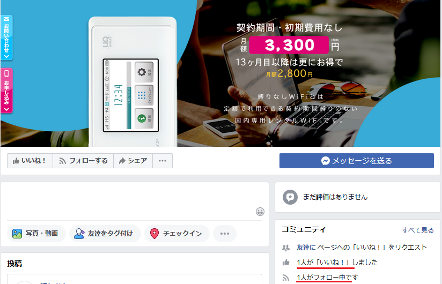Share the page via シェア button
The image size is (442, 284).
[133, 161]
